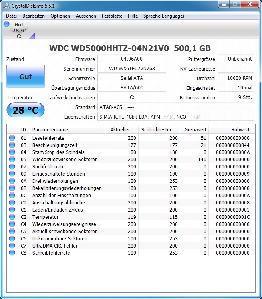Image resolution: width=262 pixels, height=299 pixels.
Task: Click the Schnittstelle field showing Serial ATA
Action: pos(132,78)
